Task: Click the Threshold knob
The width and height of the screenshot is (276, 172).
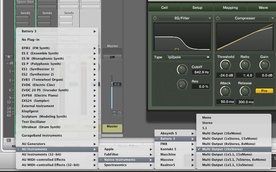Action: (225, 65)
